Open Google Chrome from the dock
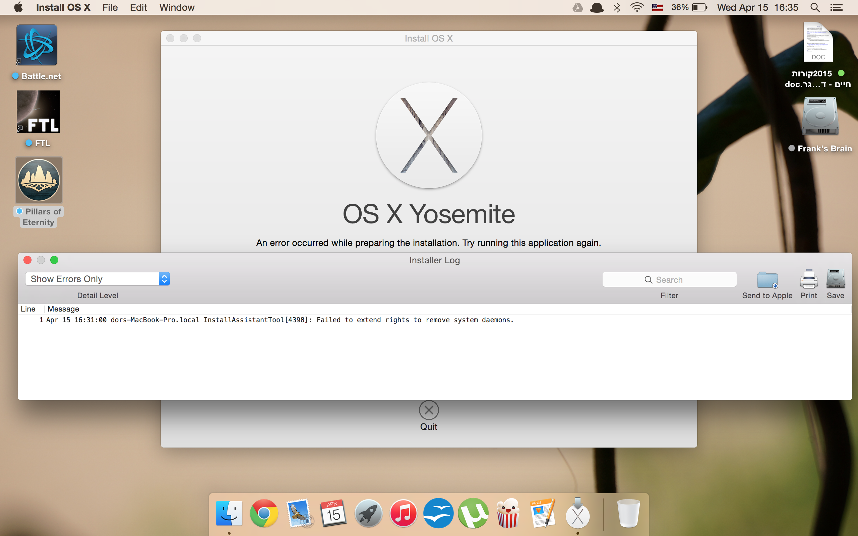The height and width of the screenshot is (536, 858). [264, 513]
